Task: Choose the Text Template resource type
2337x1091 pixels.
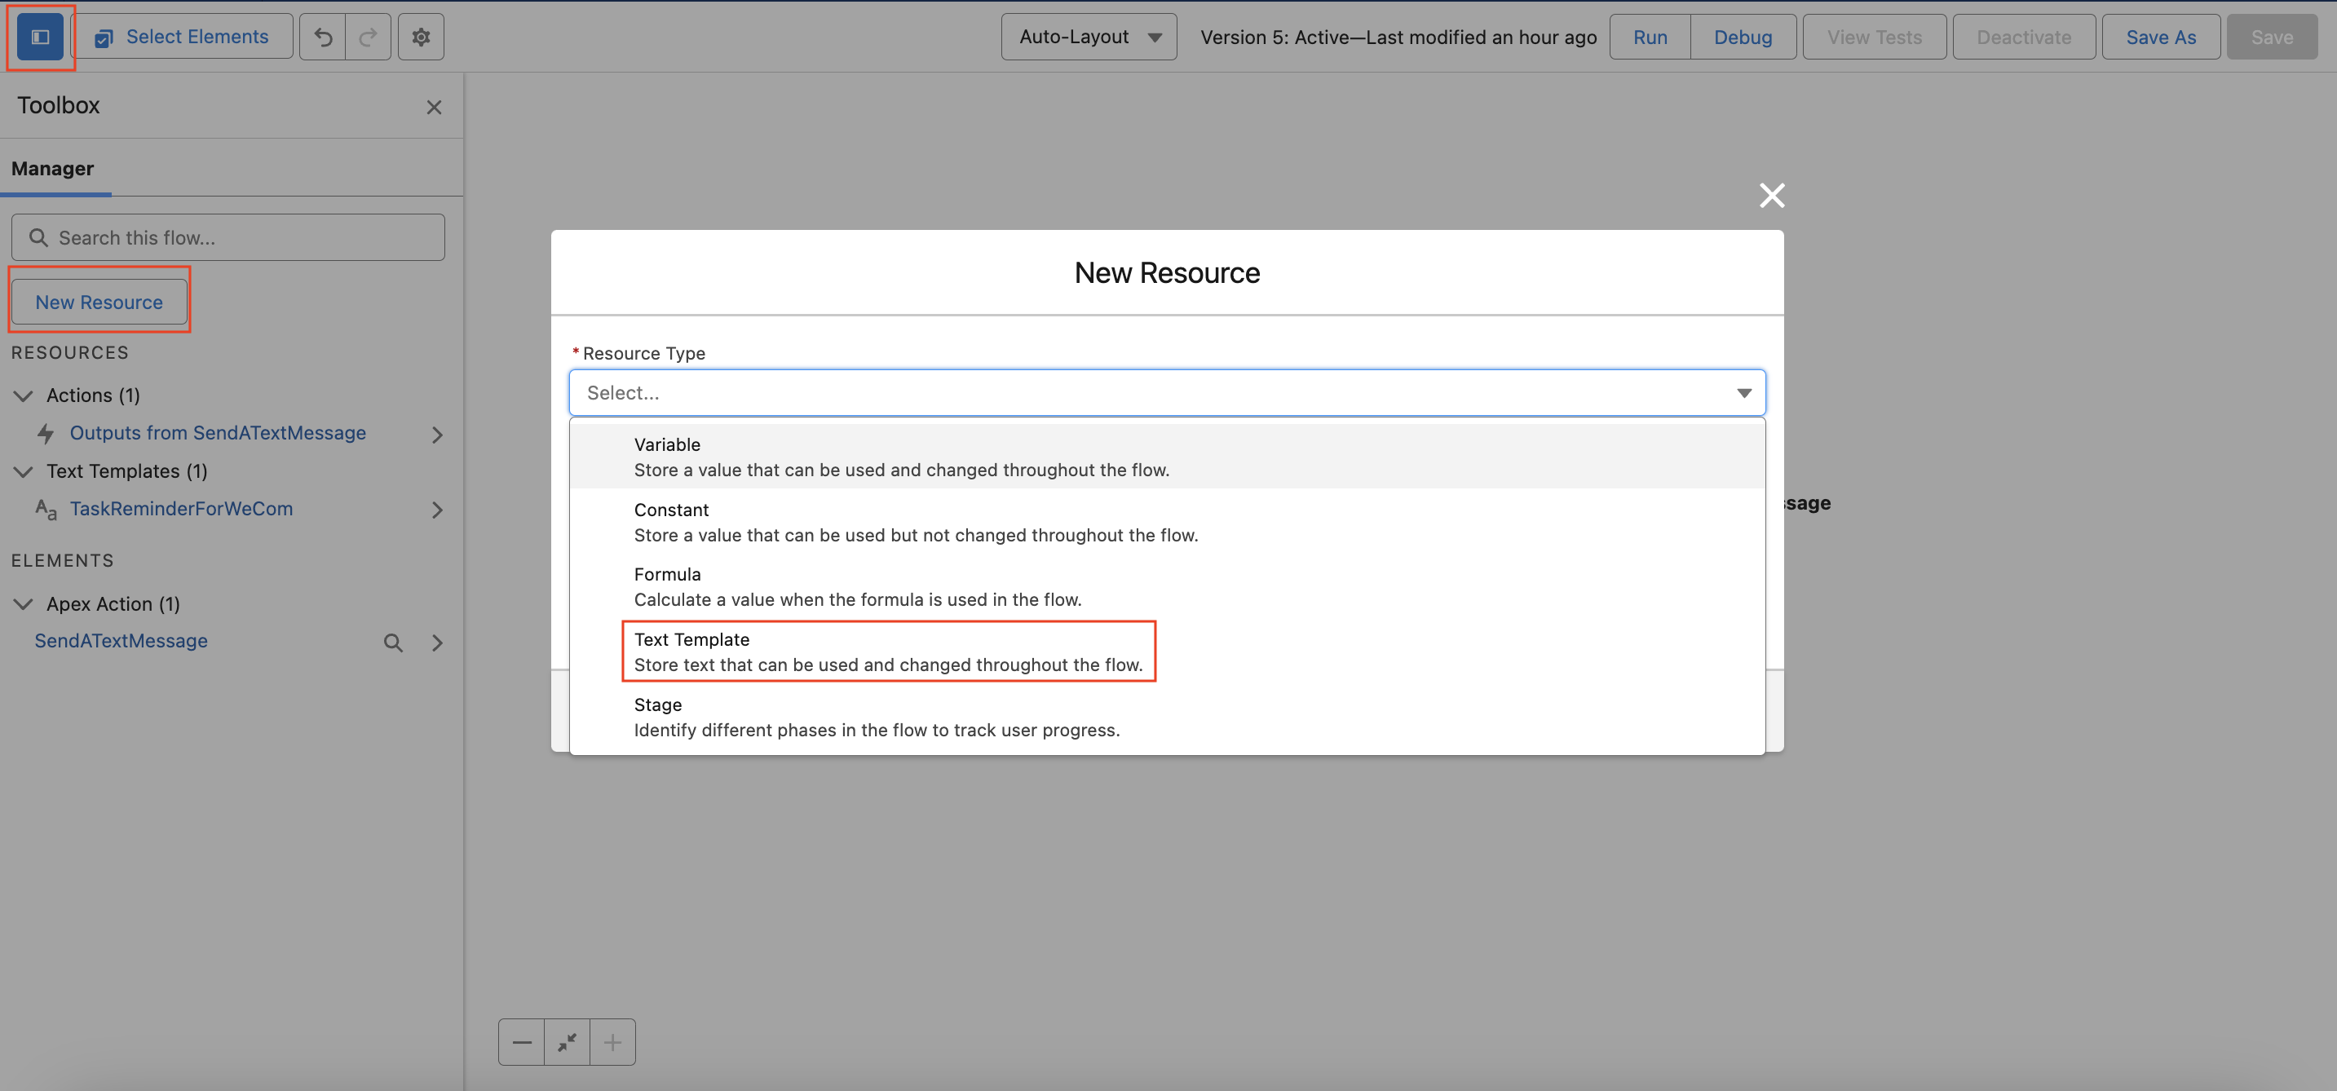Action: tap(1167, 652)
